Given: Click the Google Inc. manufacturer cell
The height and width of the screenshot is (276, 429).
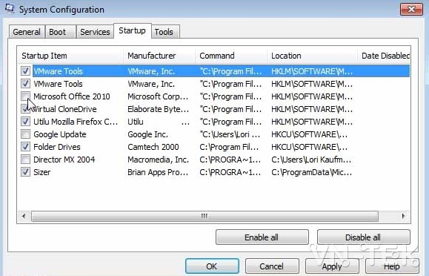Looking at the screenshot, I should point(147,134).
